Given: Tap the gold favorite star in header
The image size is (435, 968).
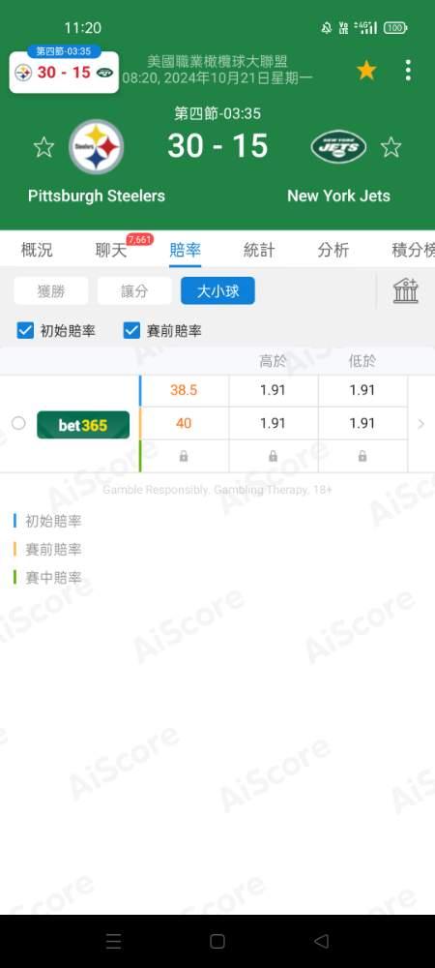Looking at the screenshot, I should pyautogui.click(x=366, y=71).
